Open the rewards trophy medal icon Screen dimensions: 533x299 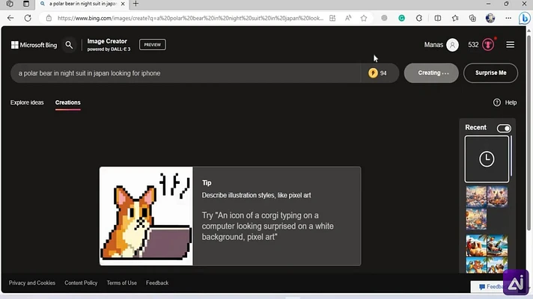click(488, 44)
